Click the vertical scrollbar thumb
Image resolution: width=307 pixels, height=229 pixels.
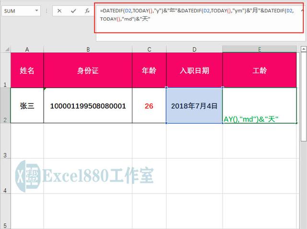[304, 97]
